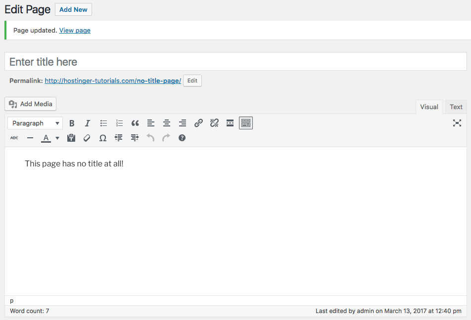Screen dimensions: 471x320
Task: Enable distraction-free writing mode
Action: pyautogui.click(x=457, y=123)
